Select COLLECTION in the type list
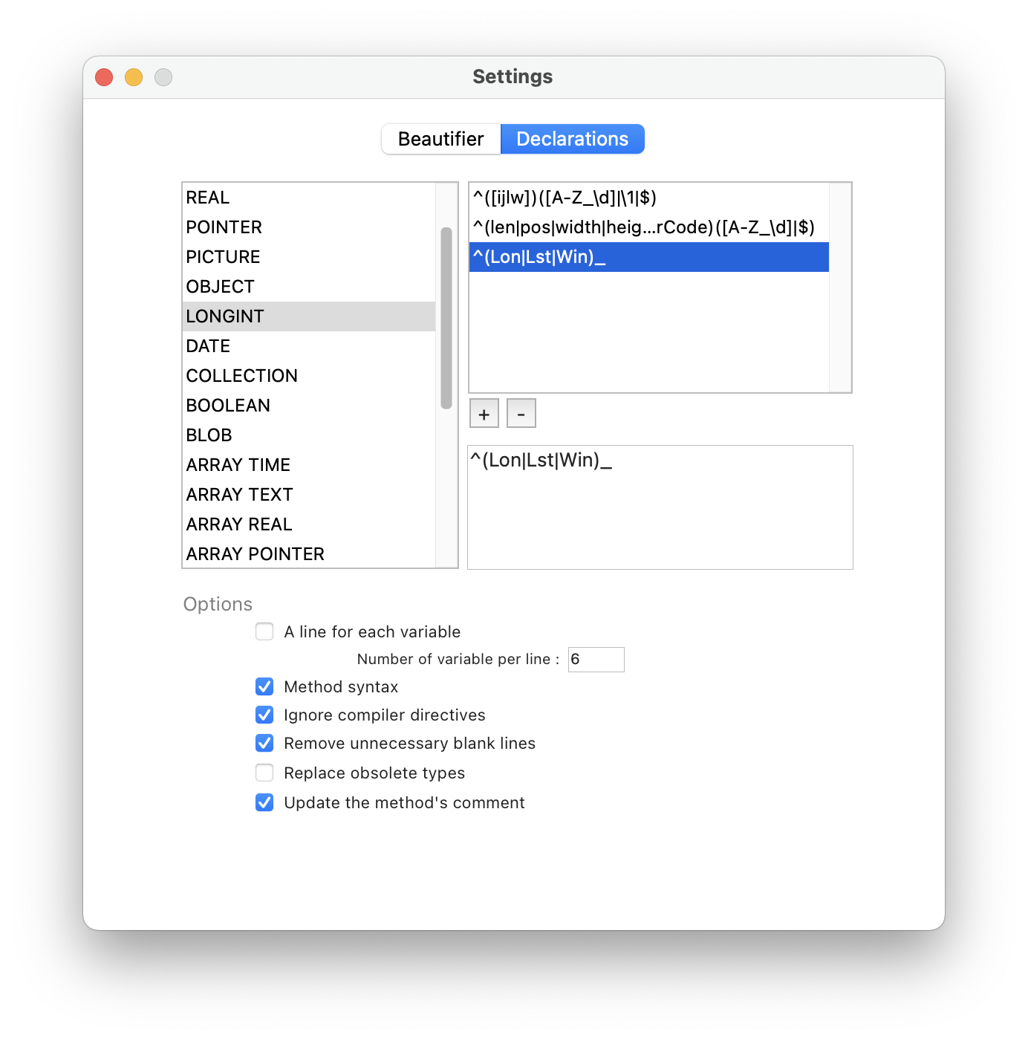Viewport: 1028px width, 1040px height. tap(309, 376)
